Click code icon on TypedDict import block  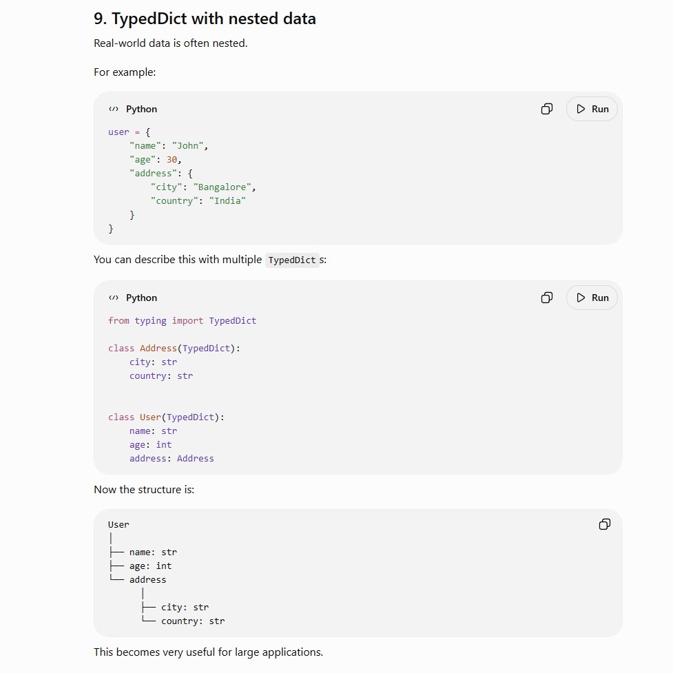coord(113,298)
